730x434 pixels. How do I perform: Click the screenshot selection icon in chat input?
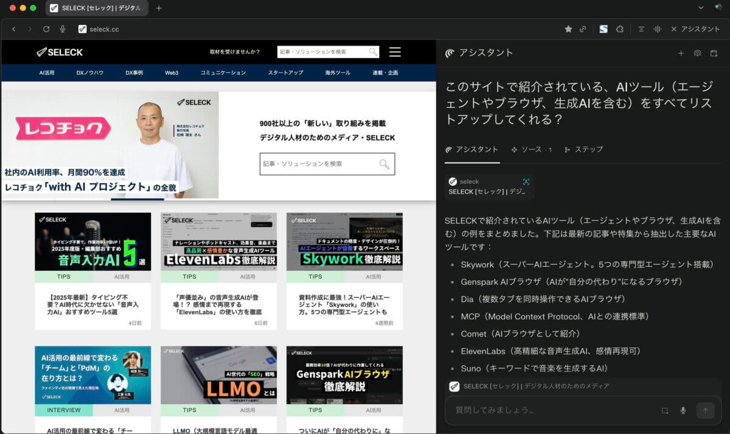click(x=665, y=410)
